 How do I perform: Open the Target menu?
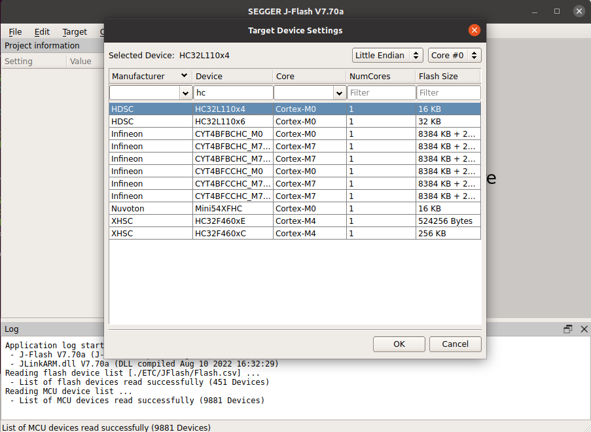pos(75,32)
